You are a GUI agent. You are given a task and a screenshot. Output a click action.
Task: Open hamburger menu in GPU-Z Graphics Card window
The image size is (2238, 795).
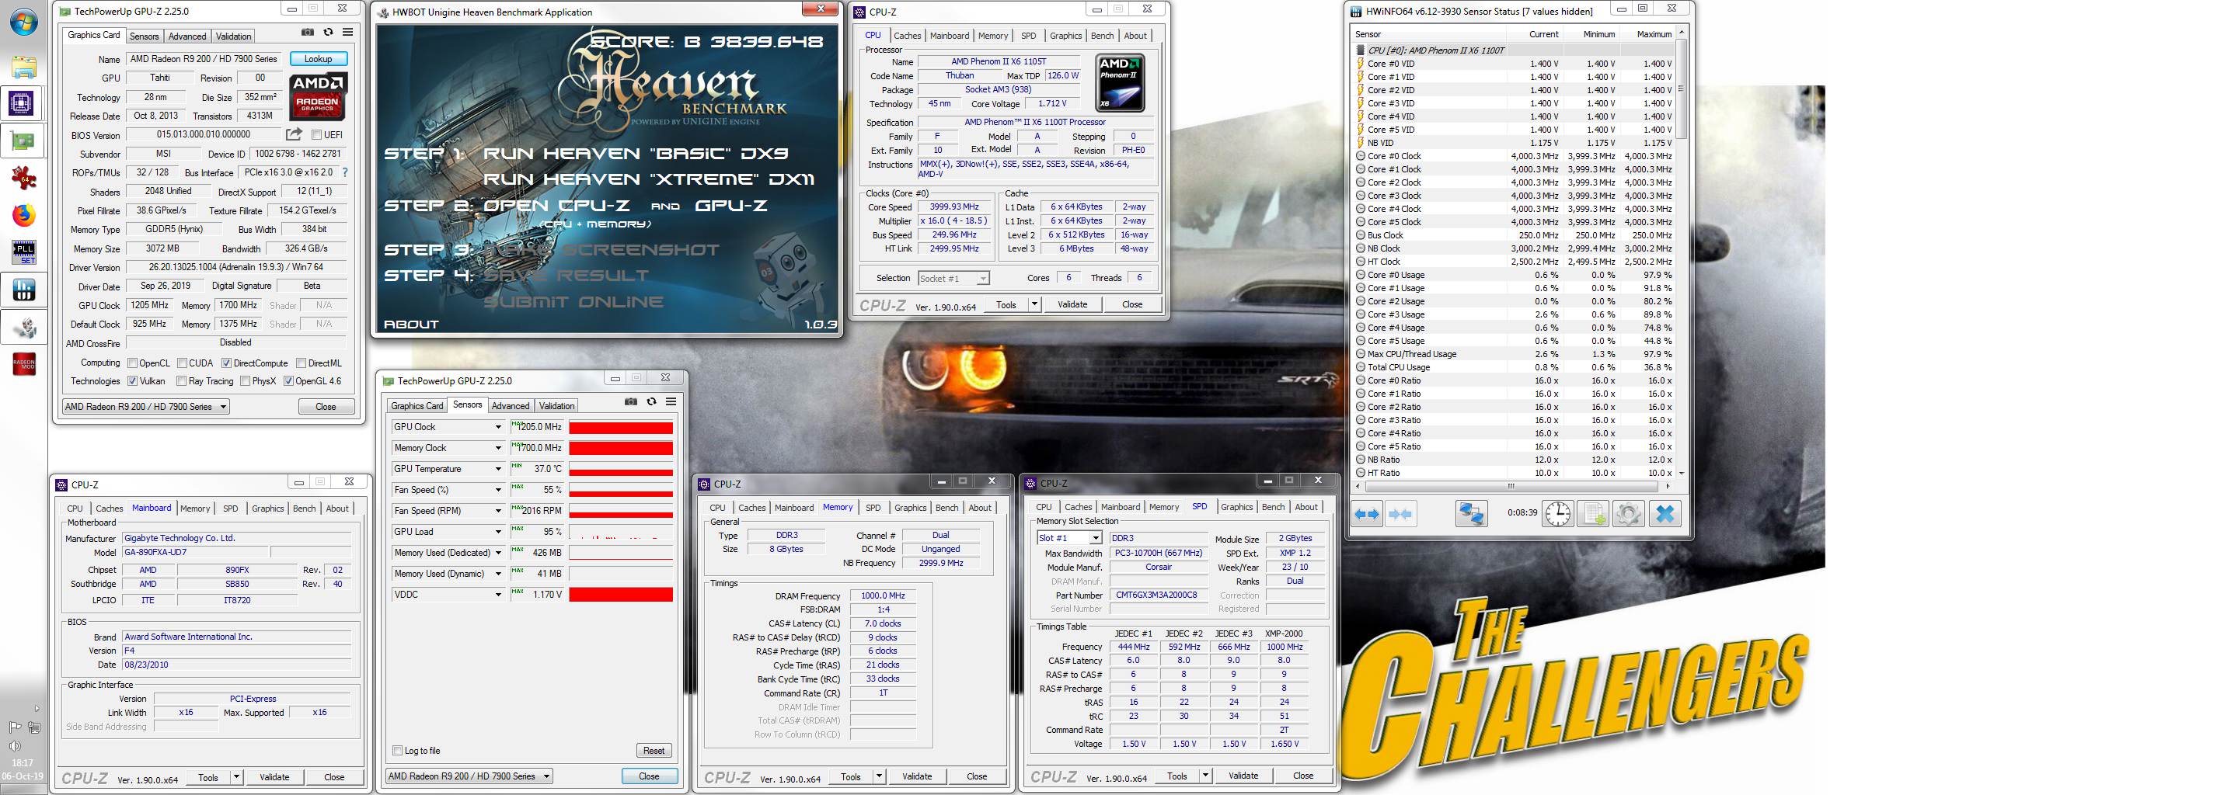tap(347, 32)
